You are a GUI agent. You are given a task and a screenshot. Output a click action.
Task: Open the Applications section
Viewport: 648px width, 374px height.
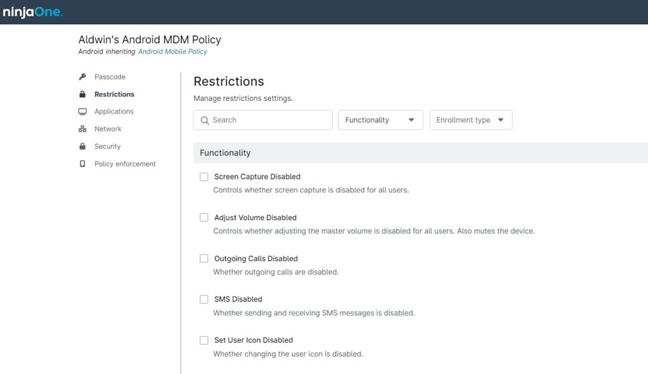click(114, 112)
